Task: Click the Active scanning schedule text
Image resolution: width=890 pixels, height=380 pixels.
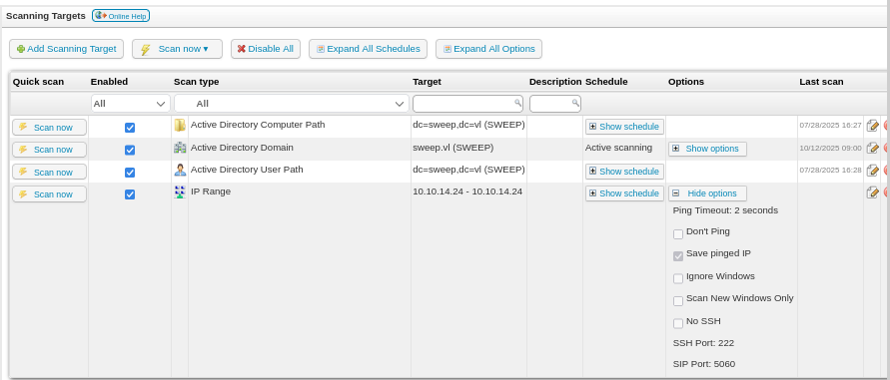Action: point(618,148)
